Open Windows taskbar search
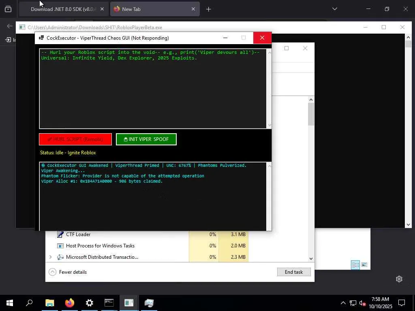This screenshot has height=311, width=415. [x=29, y=303]
